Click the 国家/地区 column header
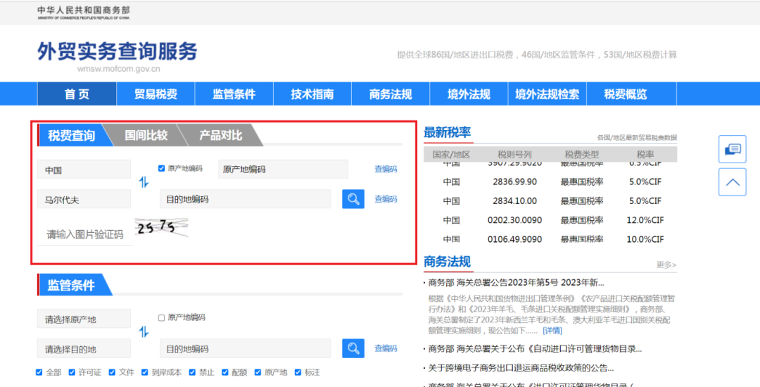This screenshot has height=387, width=760. click(451, 155)
